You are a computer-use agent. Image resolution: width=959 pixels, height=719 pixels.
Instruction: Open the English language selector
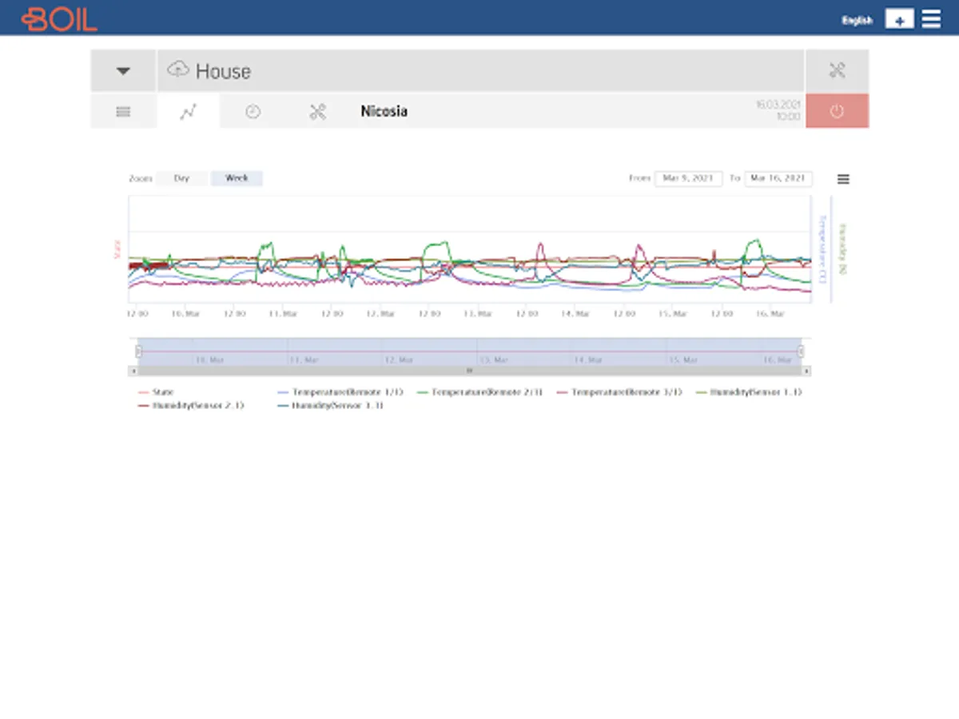tap(857, 21)
